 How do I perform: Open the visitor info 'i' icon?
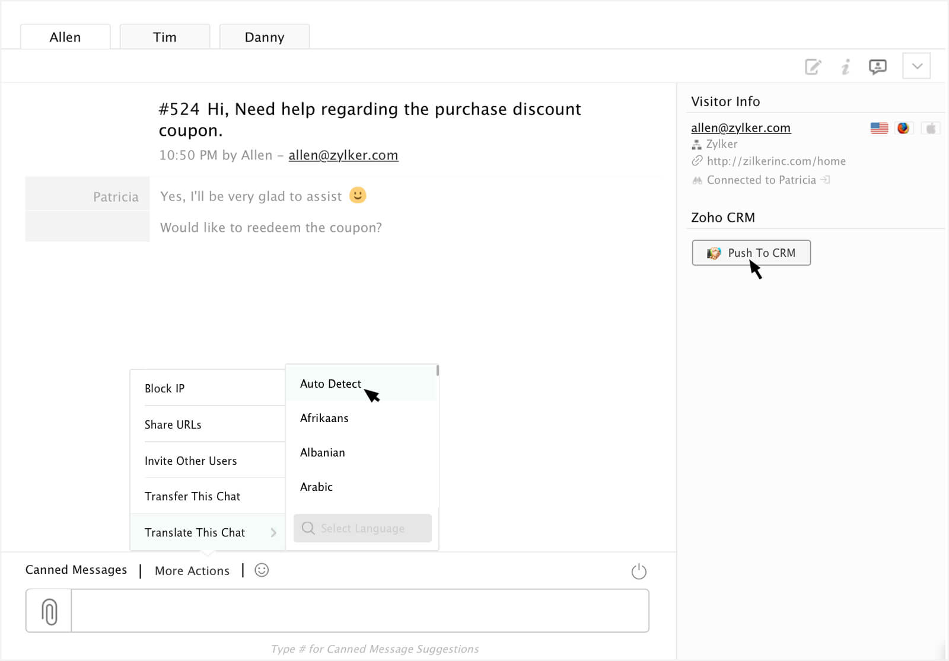pyautogui.click(x=846, y=66)
